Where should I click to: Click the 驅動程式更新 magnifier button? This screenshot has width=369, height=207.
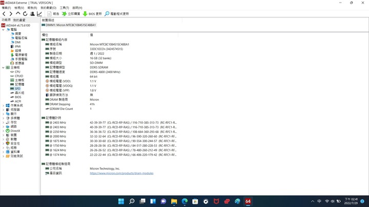click(117, 14)
